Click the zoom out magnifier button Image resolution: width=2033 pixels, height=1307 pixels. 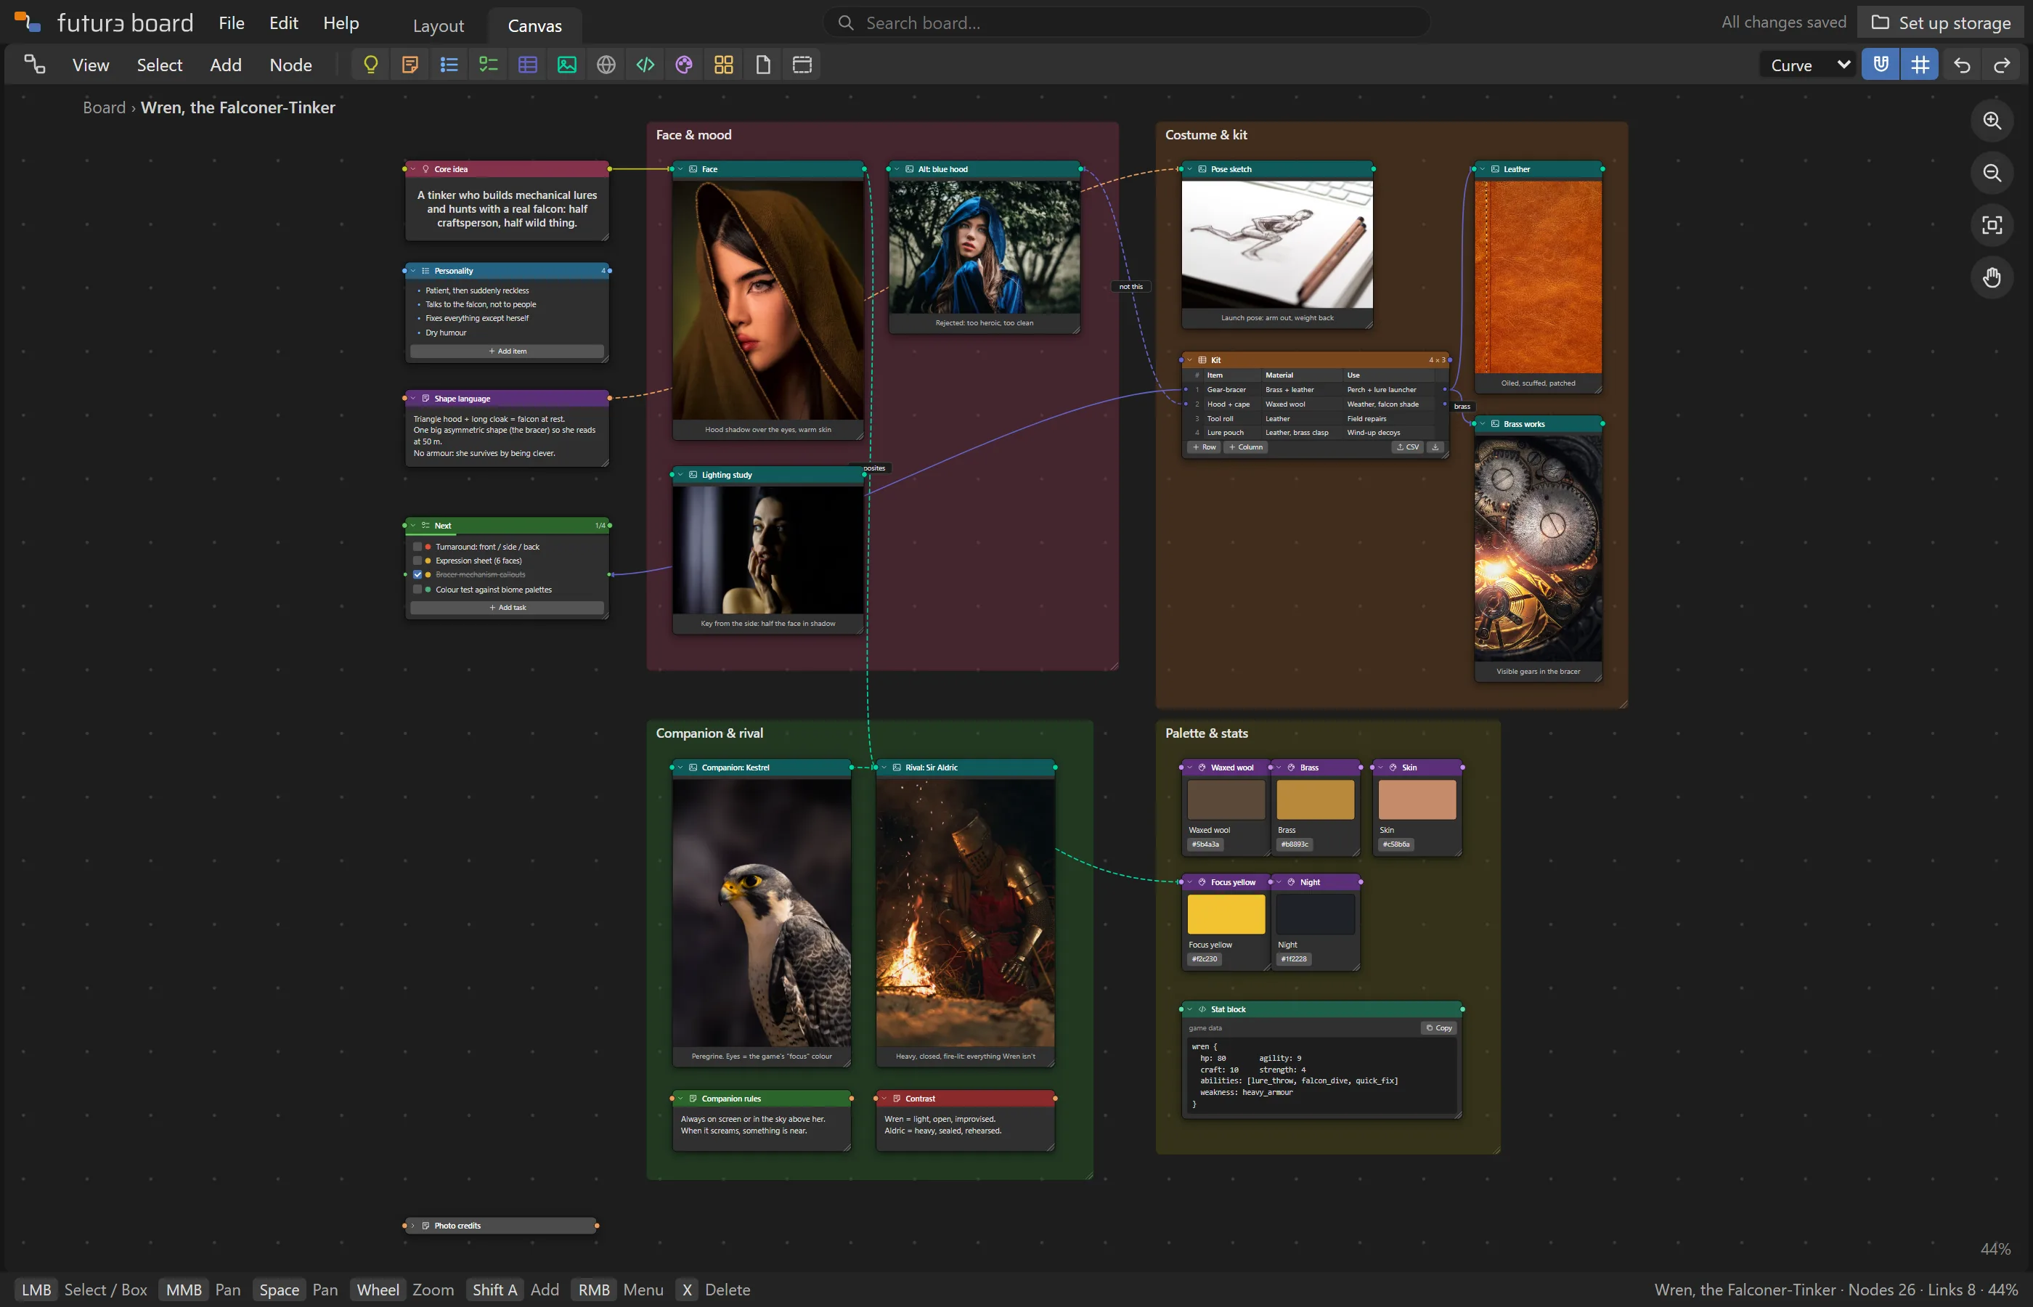(x=1992, y=173)
